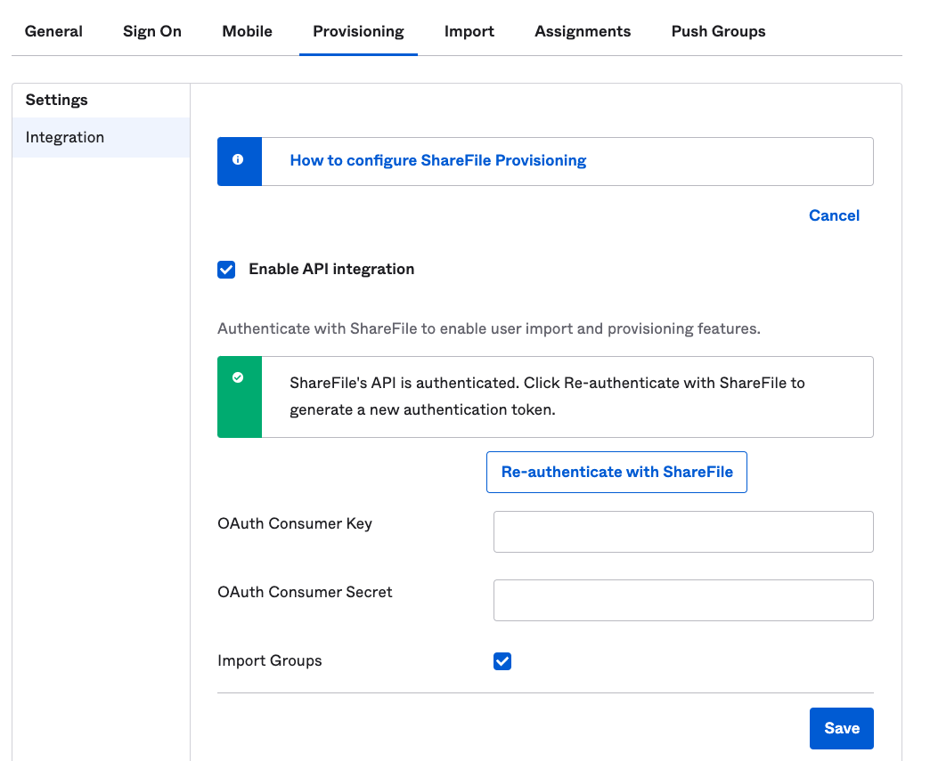
Task: Click Re-authenticate with ShareFile
Action: tap(616, 472)
